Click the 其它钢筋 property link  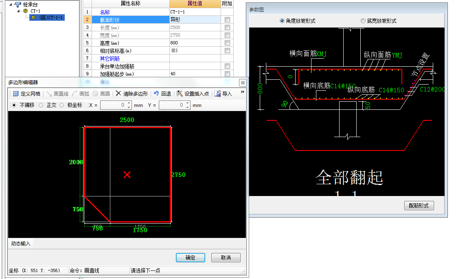point(110,59)
